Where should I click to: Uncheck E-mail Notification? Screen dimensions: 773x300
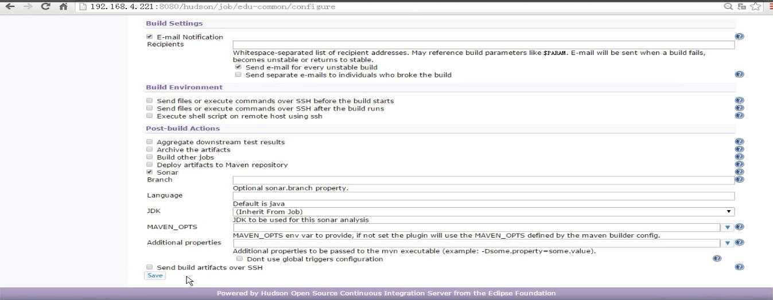150,37
